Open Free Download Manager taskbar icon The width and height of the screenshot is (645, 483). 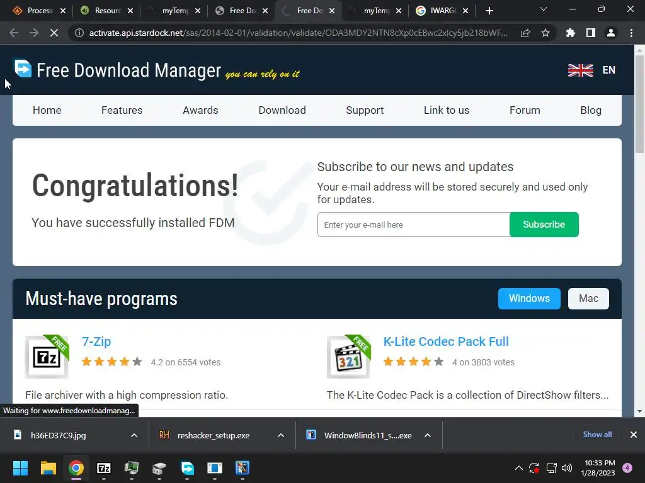(x=188, y=468)
